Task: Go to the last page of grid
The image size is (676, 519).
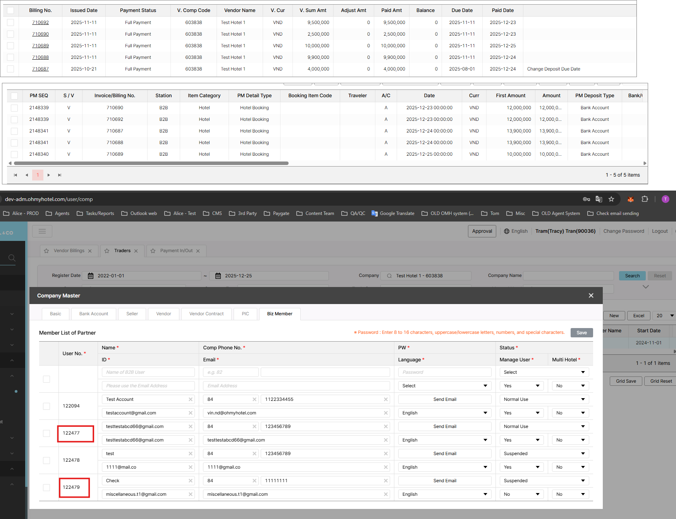Action: tap(60, 175)
